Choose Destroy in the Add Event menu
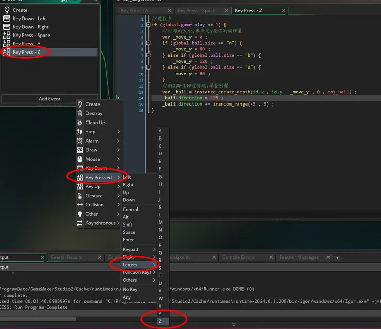381x329 pixels. [99, 113]
